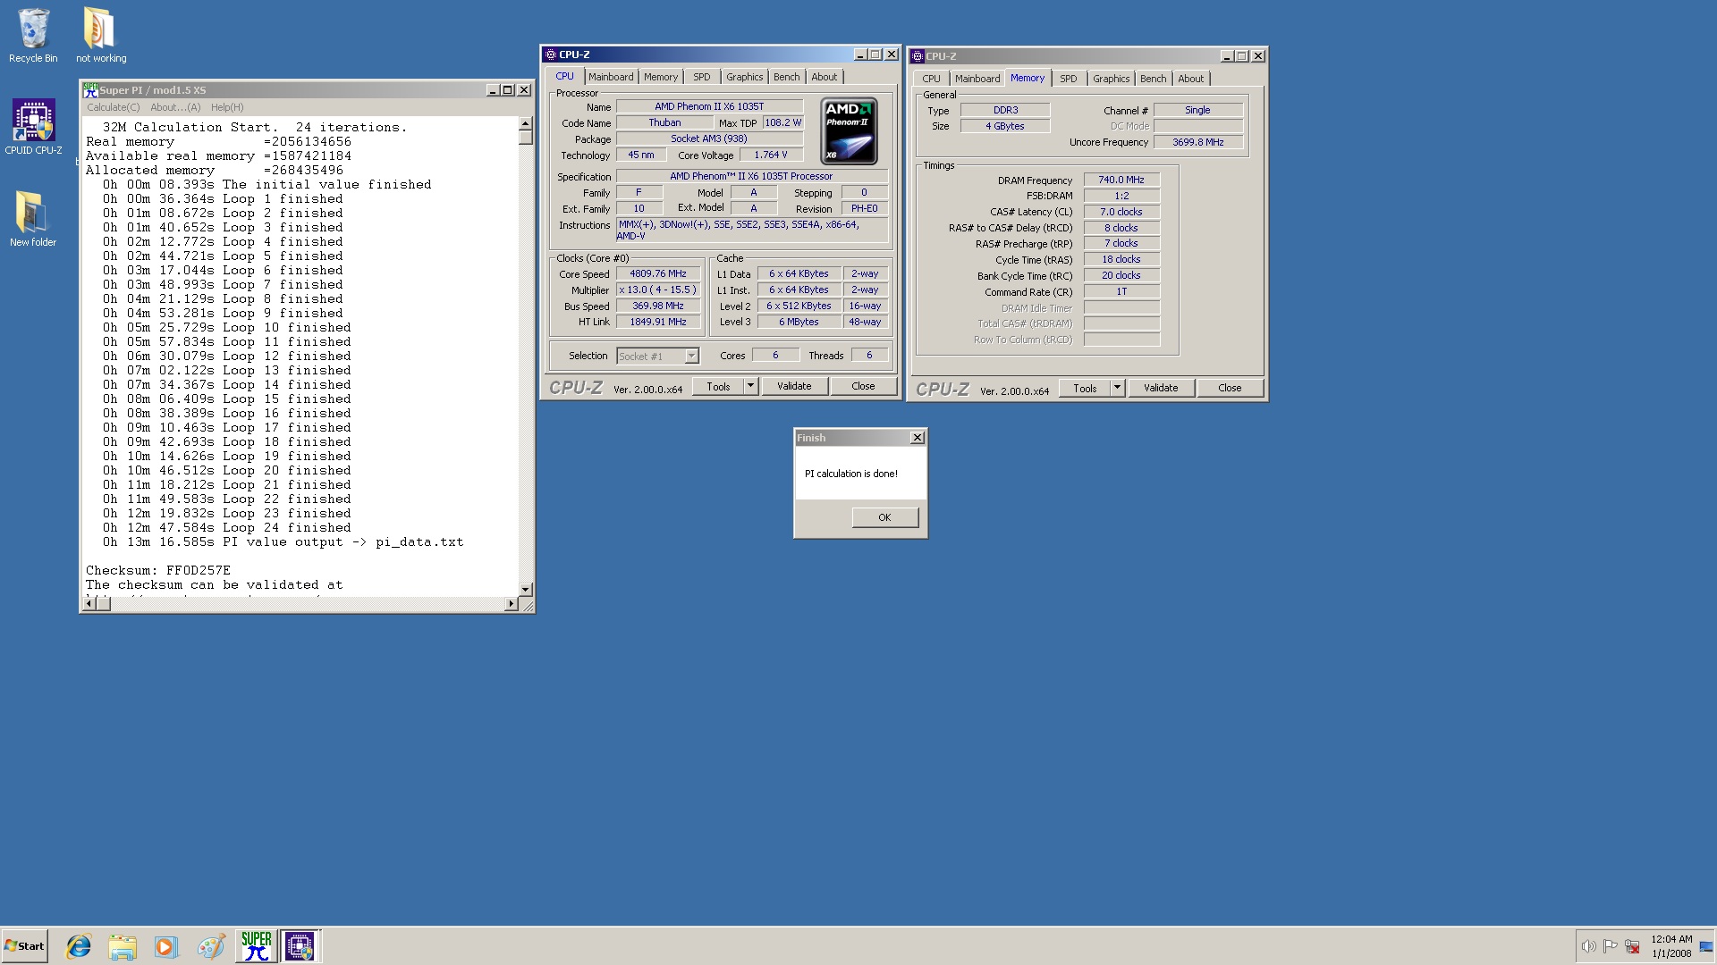Open Bench tab in left CPU-Z
The image size is (1717, 965).
pos(787,77)
